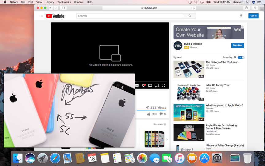Show the Safari sidebar
265x166 pixels.
click(63, 8)
